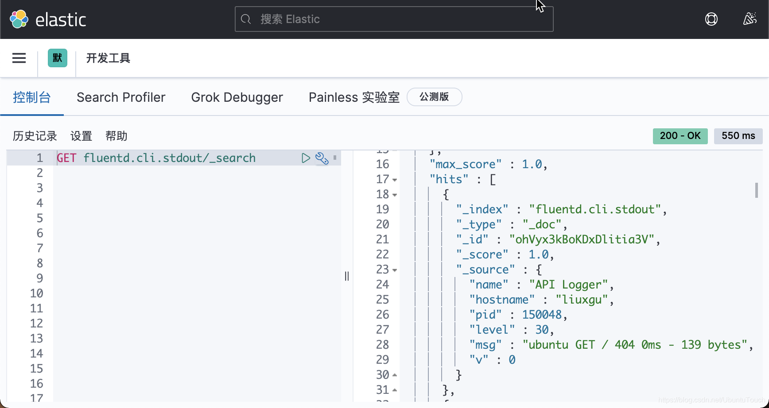
Task: Collapse the hits array at line 17
Action: [395, 180]
